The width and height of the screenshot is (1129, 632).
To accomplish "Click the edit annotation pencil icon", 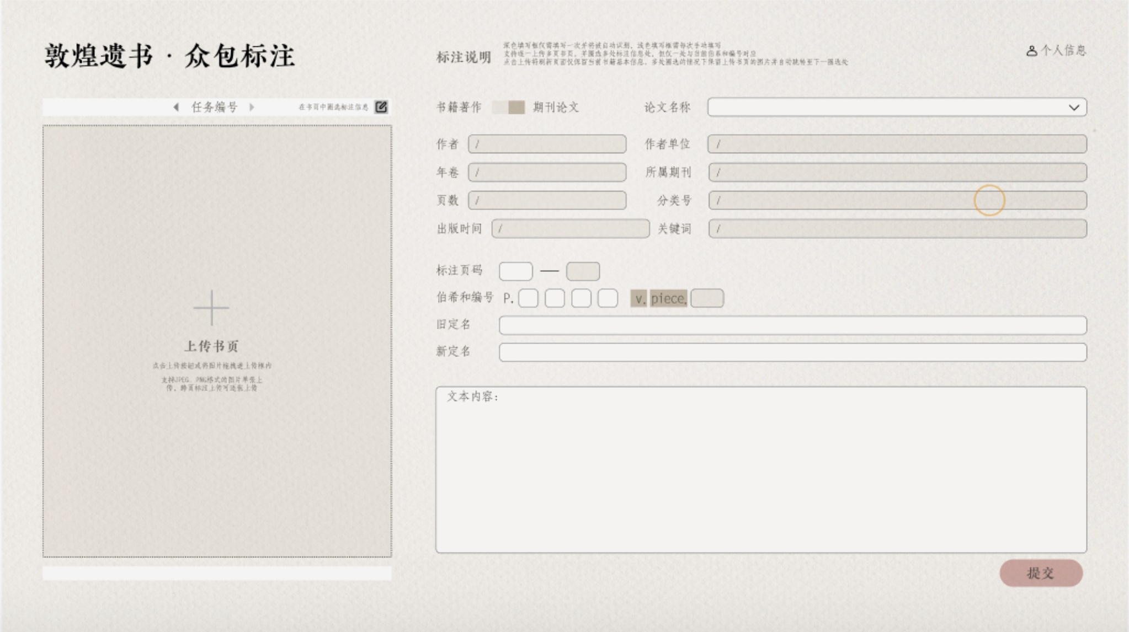I will pos(381,107).
